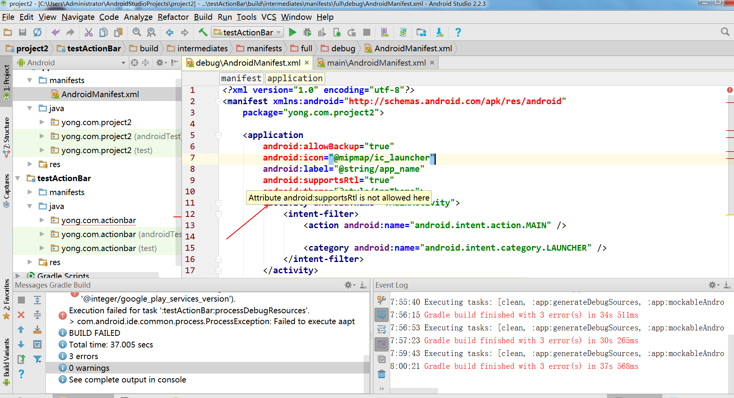734x398 pixels.
Task: Click the fold marker beside line 5
Action: coord(218,135)
